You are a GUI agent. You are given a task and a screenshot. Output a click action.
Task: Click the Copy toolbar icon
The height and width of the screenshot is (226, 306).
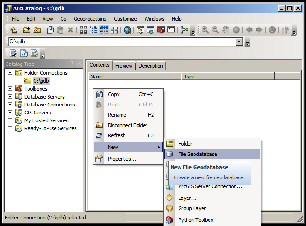point(50,30)
